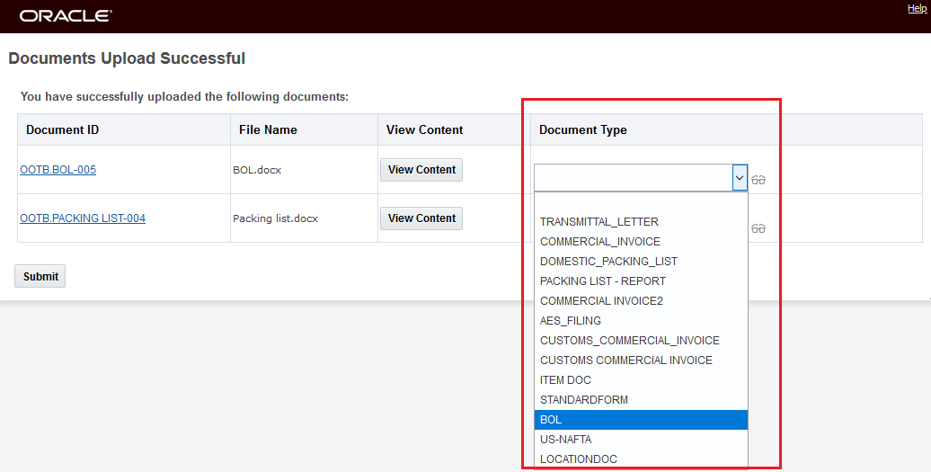931x472 pixels.
Task: Click the glasses icon in the Packing list row
Action: coord(758,228)
